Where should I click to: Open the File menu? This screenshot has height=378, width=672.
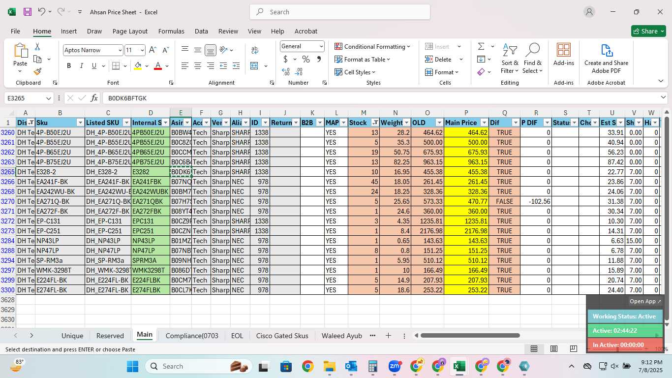pyautogui.click(x=15, y=31)
